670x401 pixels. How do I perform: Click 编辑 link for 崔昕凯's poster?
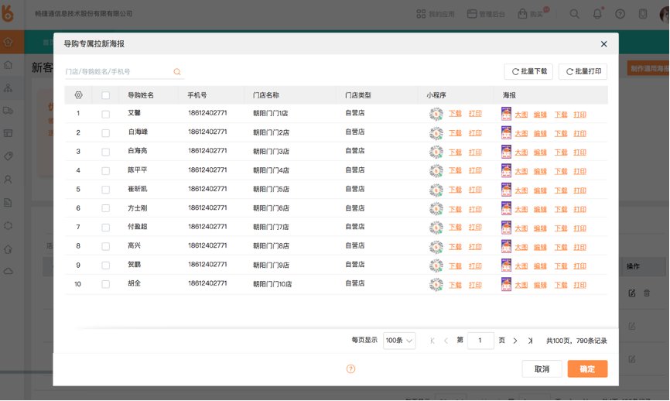(x=540, y=190)
